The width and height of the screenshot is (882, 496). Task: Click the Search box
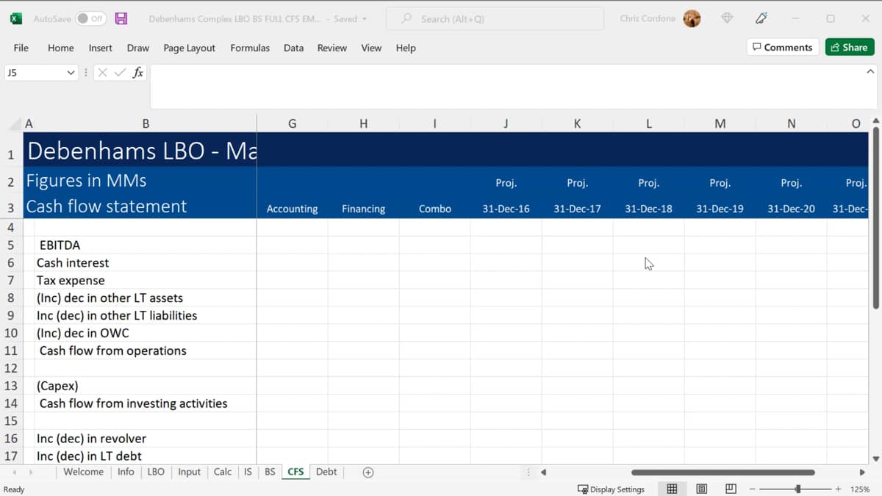(x=495, y=18)
